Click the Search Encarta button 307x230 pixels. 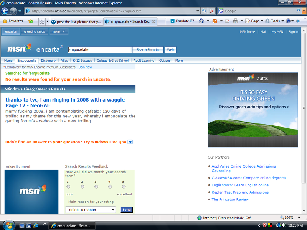pos(148,50)
